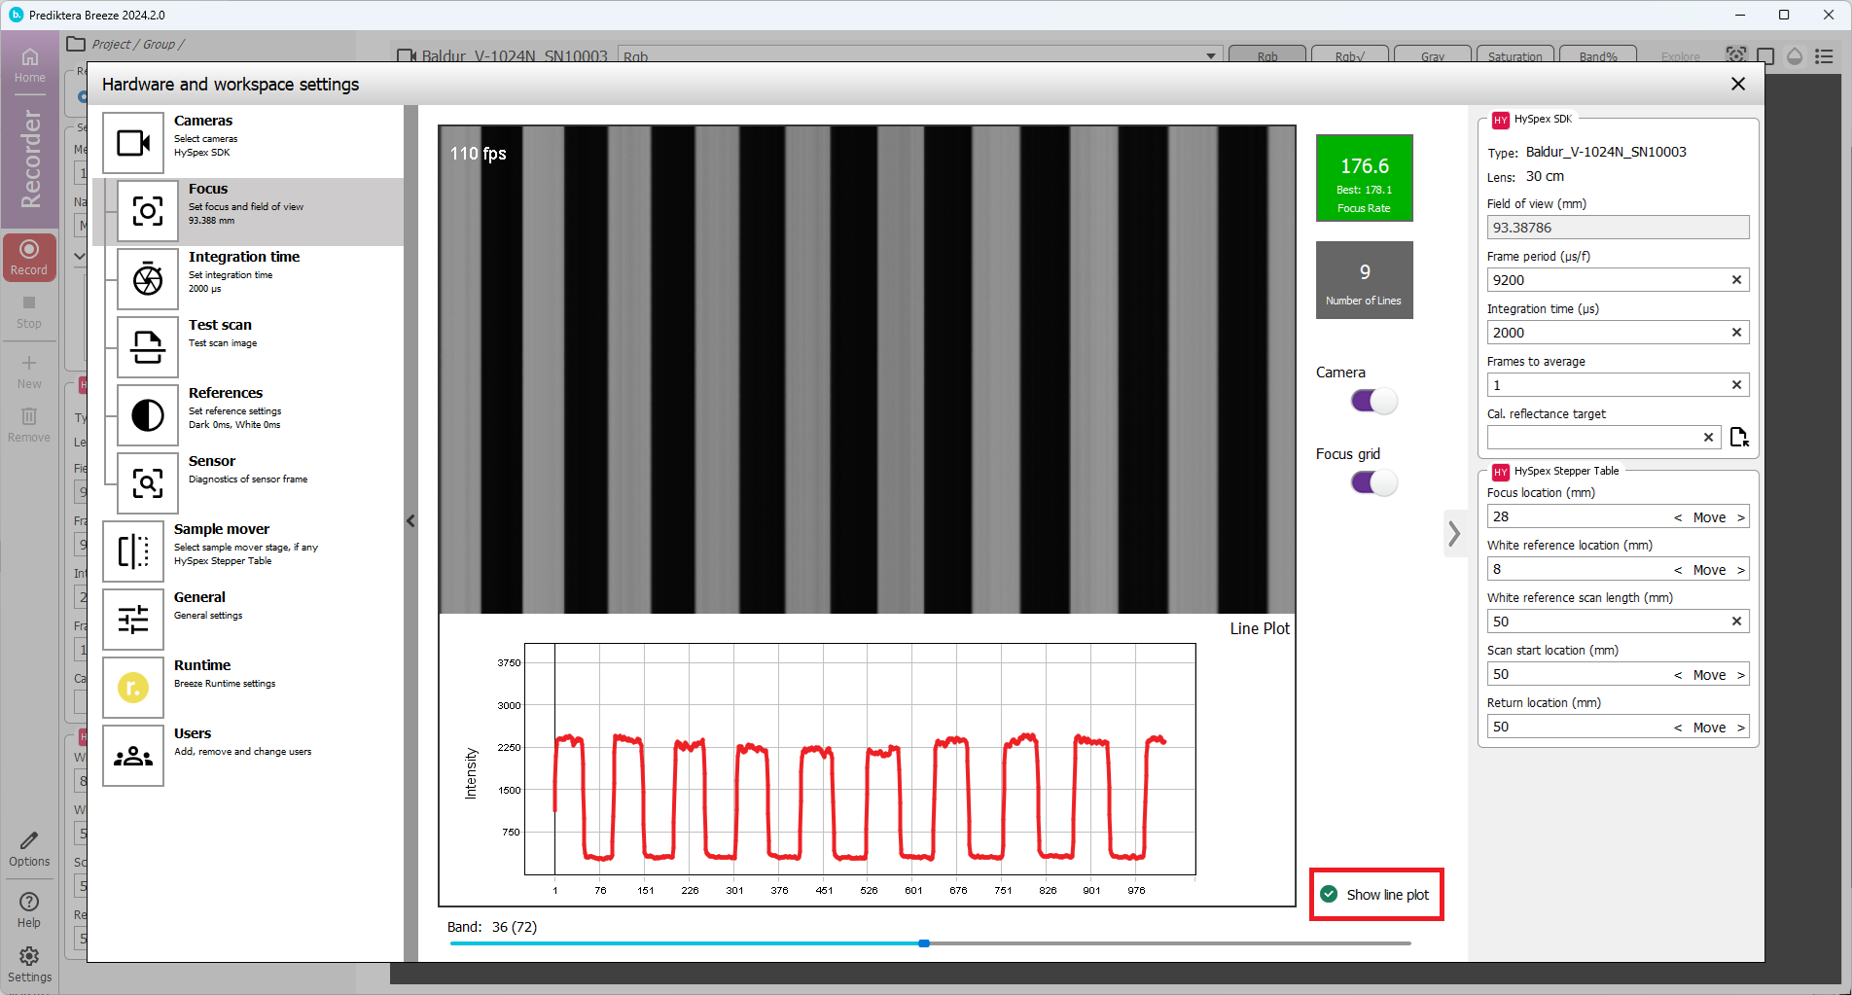Open the Rgb visualization dropdown
Screen dimensions: 1852x995
(1210, 56)
